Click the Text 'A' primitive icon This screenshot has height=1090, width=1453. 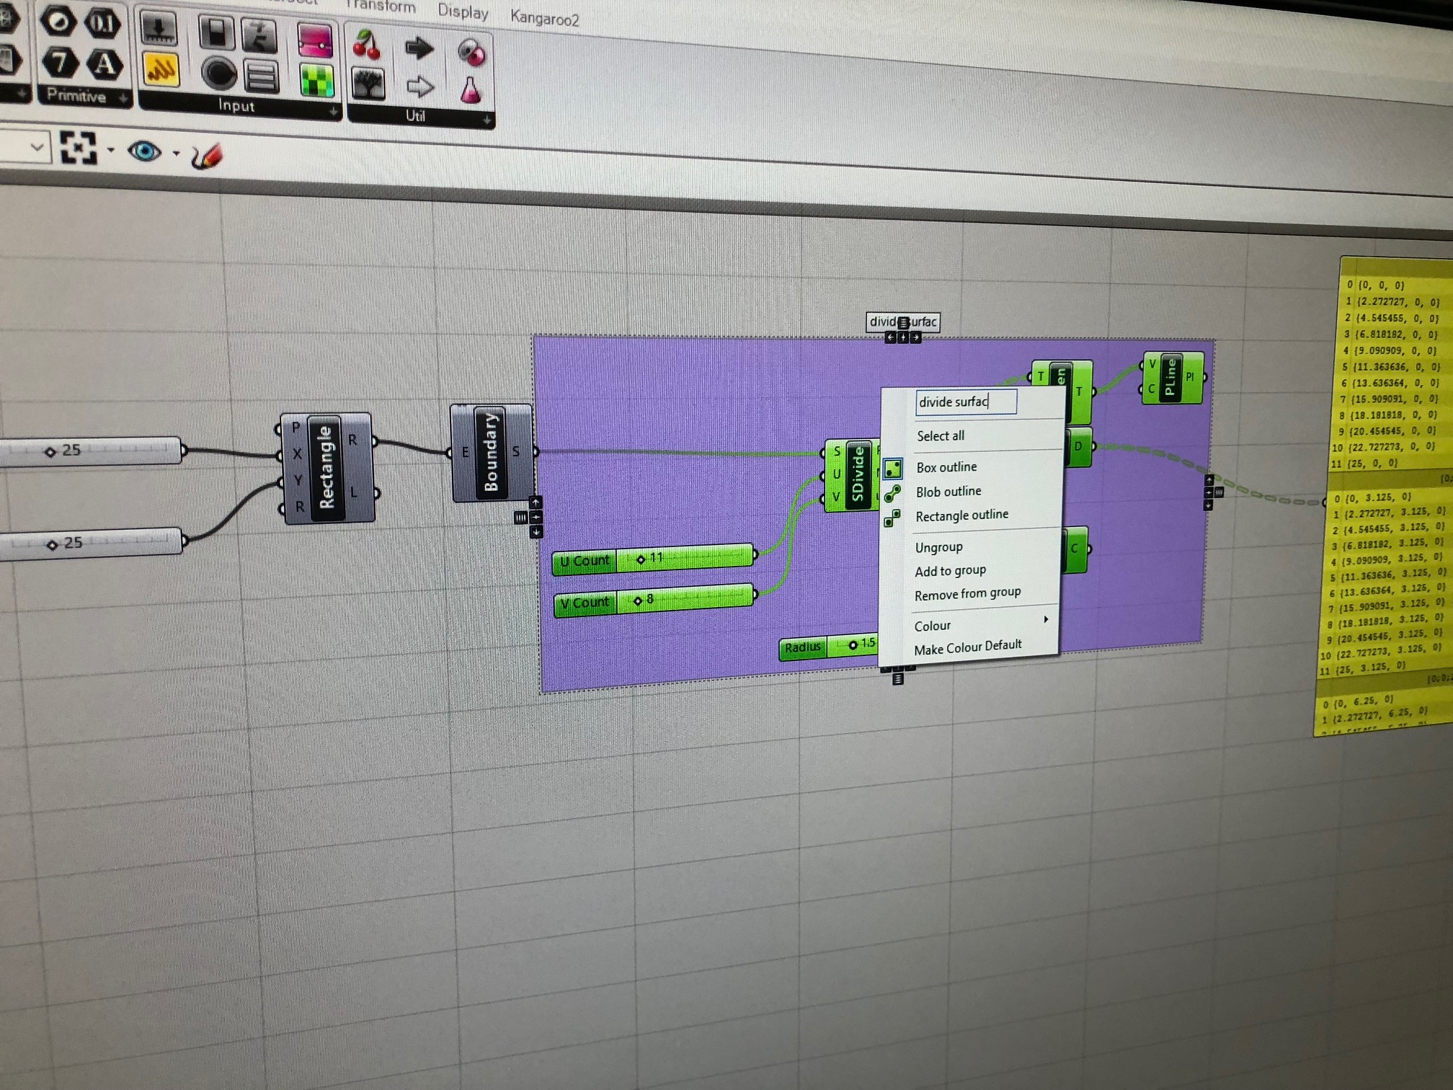[x=105, y=65]
